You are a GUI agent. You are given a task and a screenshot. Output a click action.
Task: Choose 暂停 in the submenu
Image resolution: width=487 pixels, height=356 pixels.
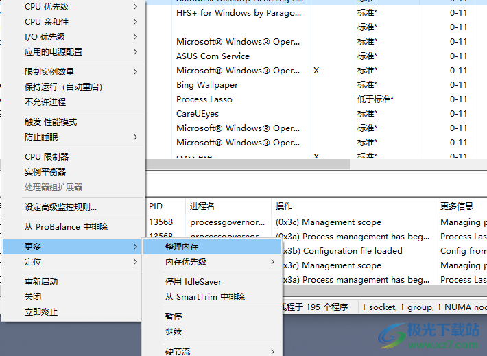coord(212,316)
